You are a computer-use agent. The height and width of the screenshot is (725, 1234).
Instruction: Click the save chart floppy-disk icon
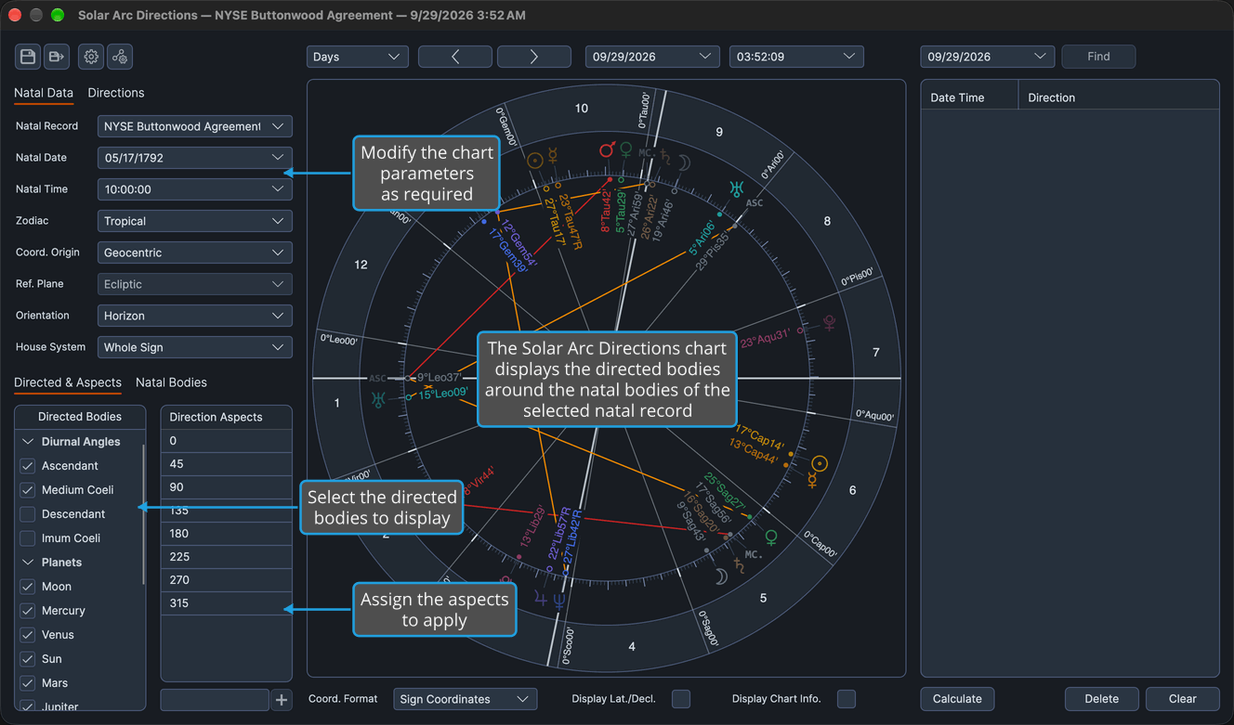(x=28, y=57)
